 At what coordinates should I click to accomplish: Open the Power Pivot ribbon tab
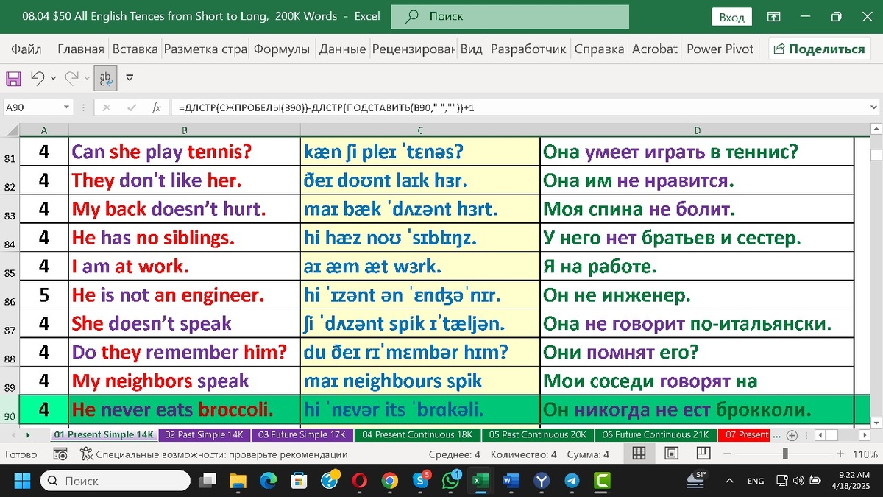tap(720, 49)
